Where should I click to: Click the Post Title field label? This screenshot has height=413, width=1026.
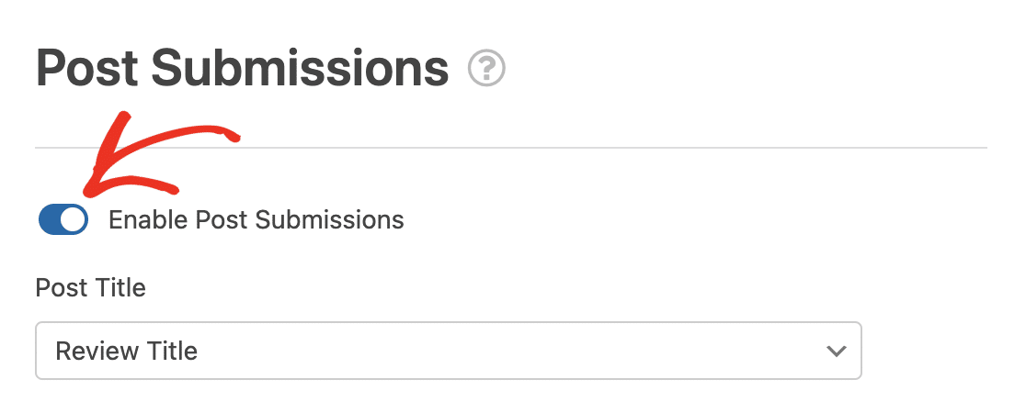(x=91, y=288)
